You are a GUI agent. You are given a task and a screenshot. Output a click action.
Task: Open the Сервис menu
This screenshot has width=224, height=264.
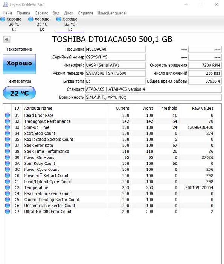pos(41,13)
